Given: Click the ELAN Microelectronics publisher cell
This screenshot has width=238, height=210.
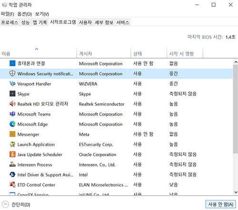Looking at the screenshot, I should click(x=103, y=185).
